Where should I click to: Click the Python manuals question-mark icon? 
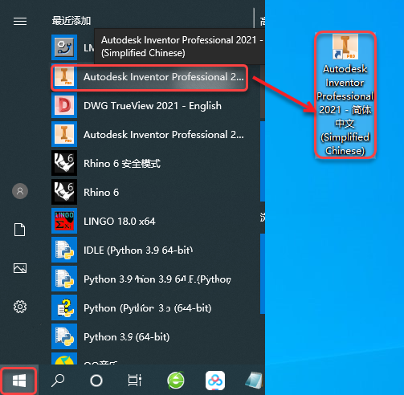(64, 307)
